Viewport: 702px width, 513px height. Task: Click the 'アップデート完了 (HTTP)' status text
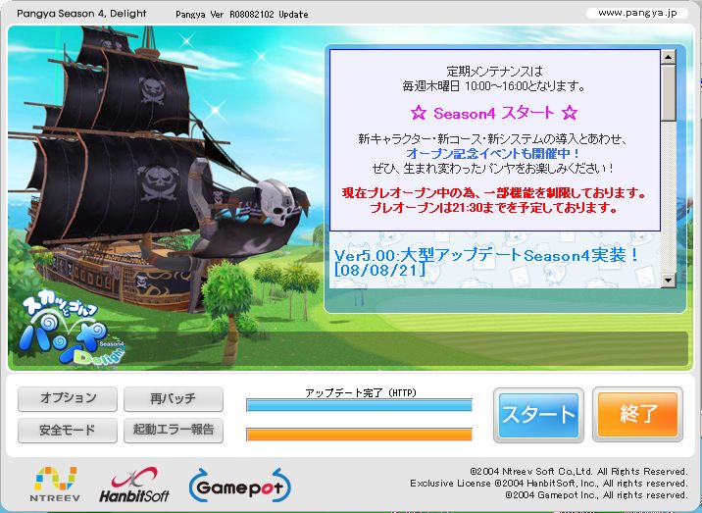coord(361,393)
